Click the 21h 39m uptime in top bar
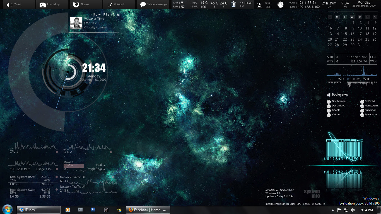Screen dimensions: 381x214 329,3
